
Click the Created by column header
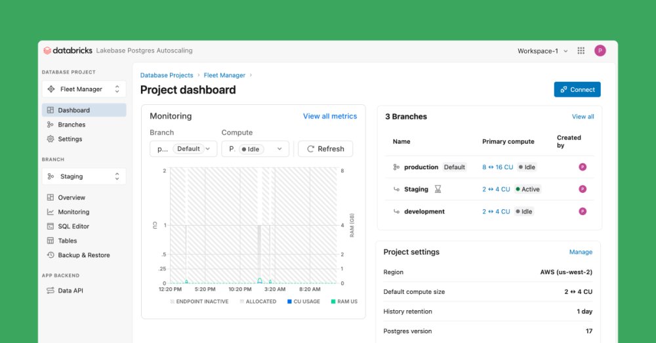click(x=569, y=142)
